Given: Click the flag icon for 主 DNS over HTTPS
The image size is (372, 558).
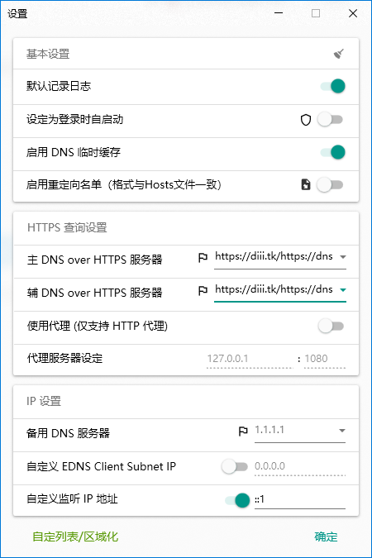Looking at the screenshot, I should pos(203,258).
